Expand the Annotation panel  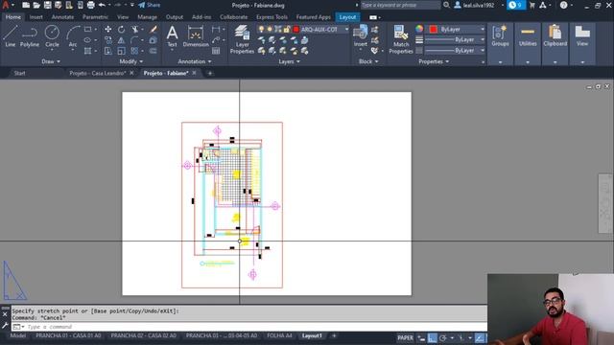point(195,61)
